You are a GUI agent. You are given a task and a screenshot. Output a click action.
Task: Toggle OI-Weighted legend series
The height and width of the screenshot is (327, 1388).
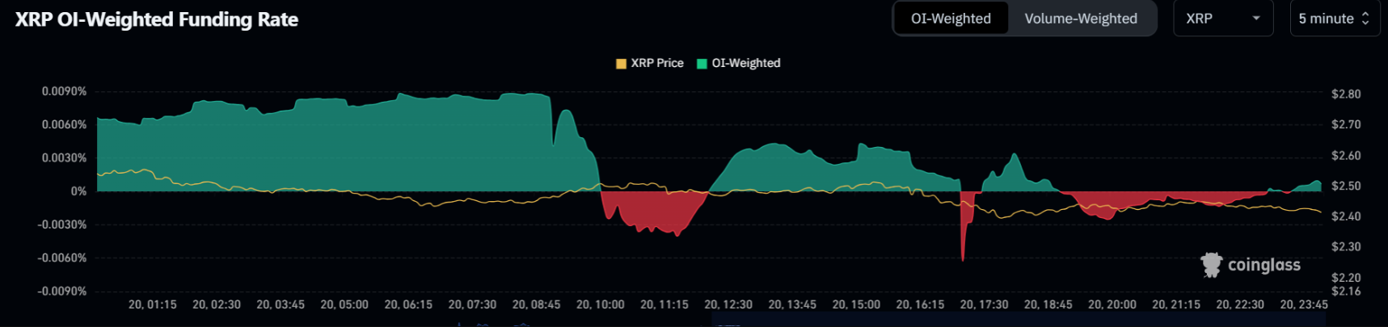click(x=738, y=63)
